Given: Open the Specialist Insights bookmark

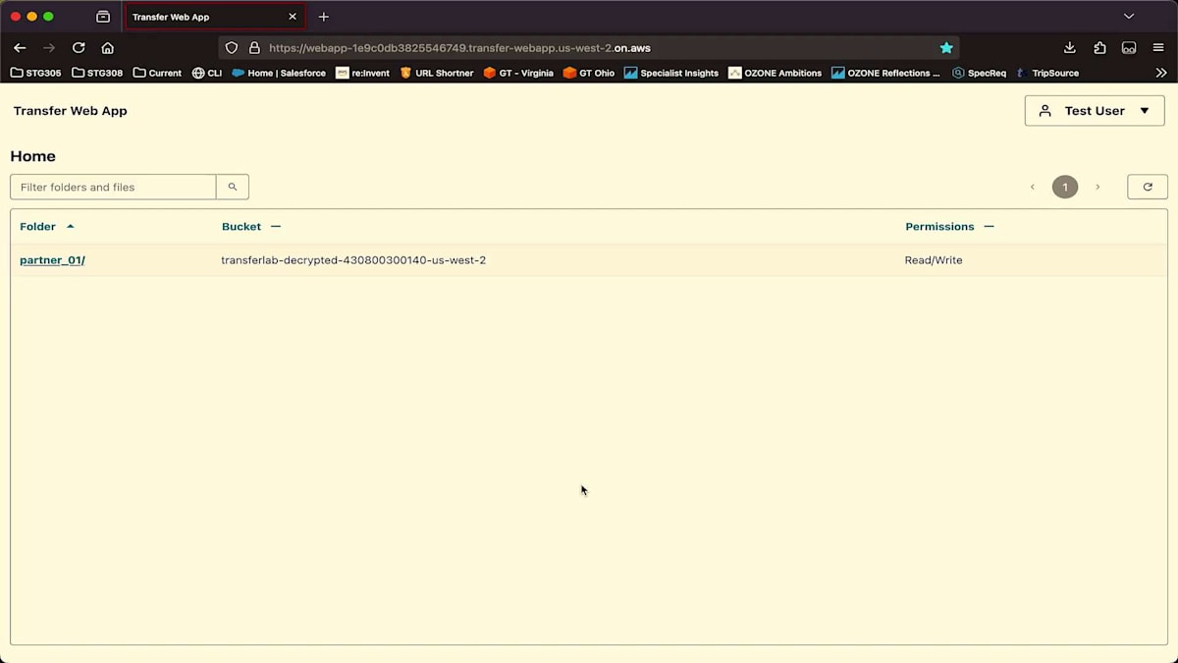Looking at the screenshot, I should tap(671, 73).
